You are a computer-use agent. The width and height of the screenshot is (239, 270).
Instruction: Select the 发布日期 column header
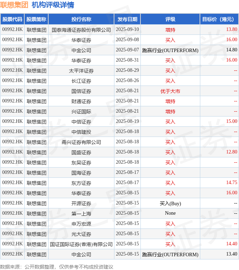(x=127, y=19)
